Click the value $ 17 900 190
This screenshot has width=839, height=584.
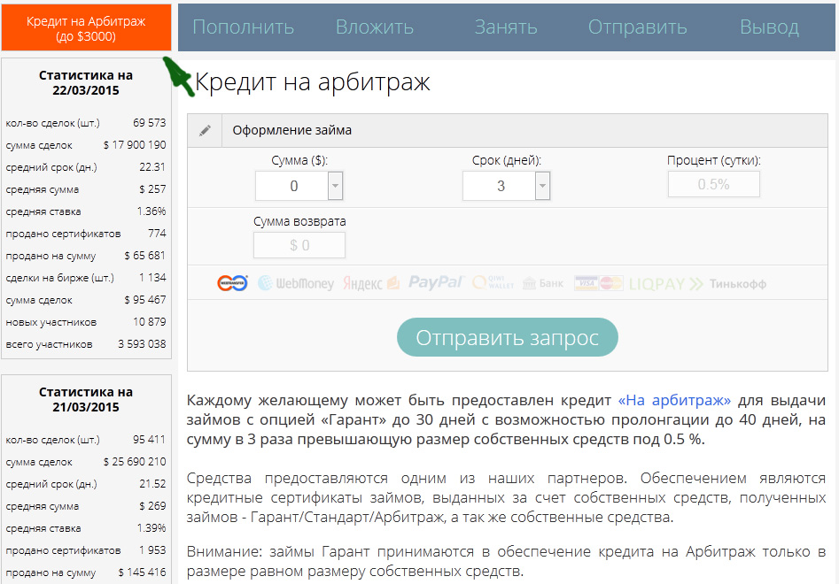[x=135, y=145]
